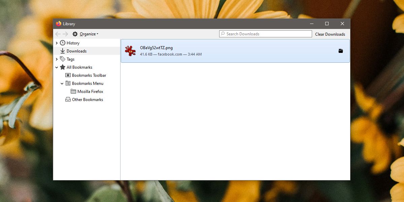This screenshot has width=404, height=202.
Task: Click the Downloads arrow icon in sidebar
Action: tap(63, 51)
